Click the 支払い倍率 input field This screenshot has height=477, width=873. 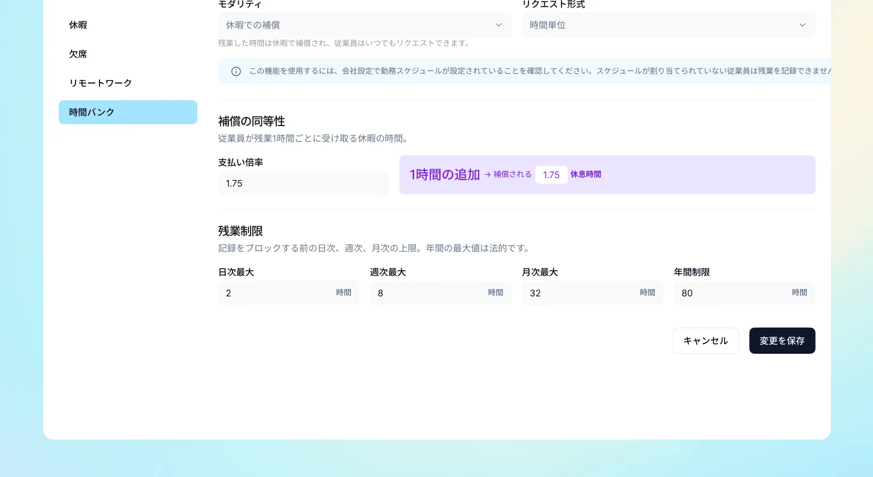coord(304,183)
